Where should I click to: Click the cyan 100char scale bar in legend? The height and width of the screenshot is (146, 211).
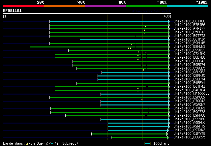[x=147, y=144]
